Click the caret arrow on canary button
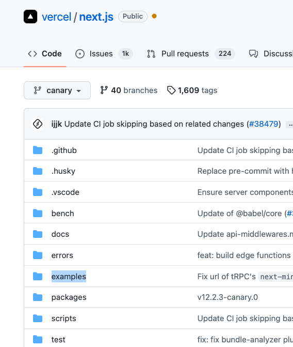The image size is (293, 347). pyautogui.click(x=78, y=90)
